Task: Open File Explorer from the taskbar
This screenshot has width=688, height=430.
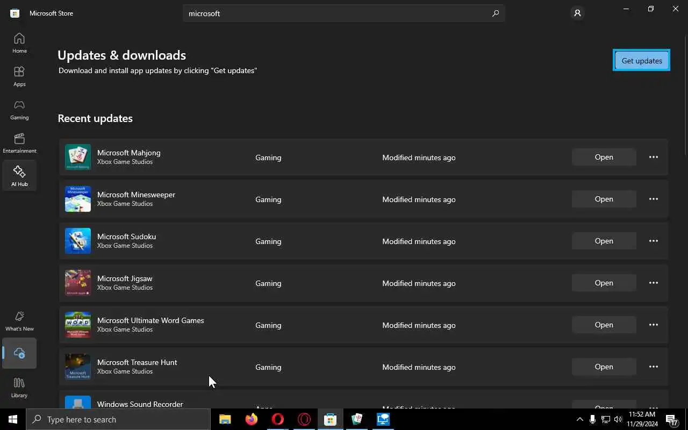Action: tap(225, 419)
